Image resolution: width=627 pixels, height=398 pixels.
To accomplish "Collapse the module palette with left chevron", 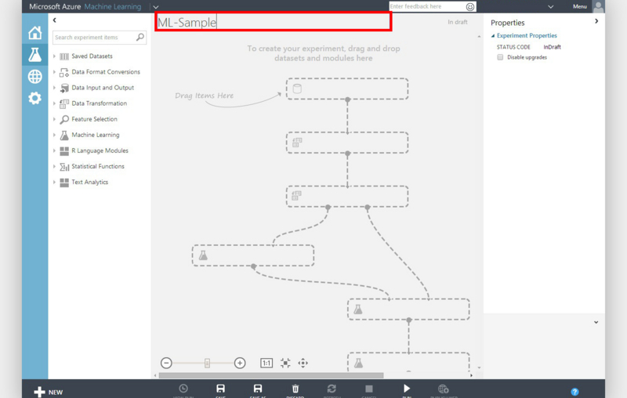I will point(54,20).
